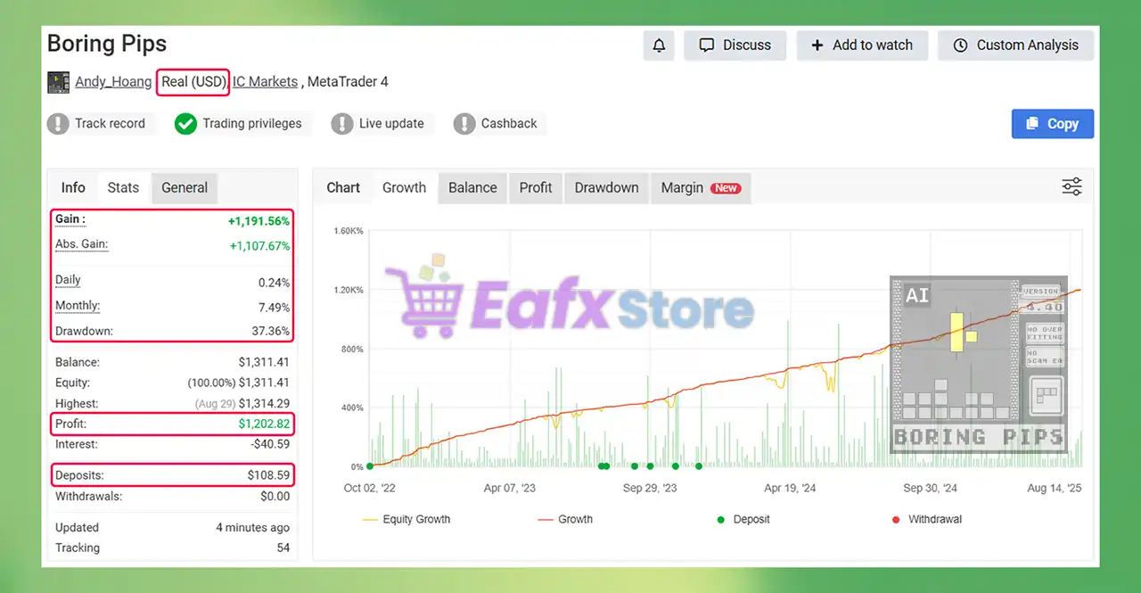Toggle the Growth legend series
The image size is (1141, 593).
pos(565,519)
